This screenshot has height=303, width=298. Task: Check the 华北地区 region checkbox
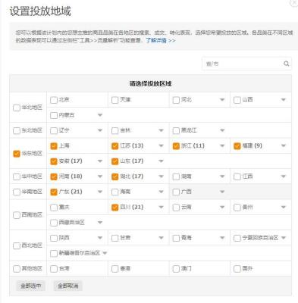click(x=17, y=108)
